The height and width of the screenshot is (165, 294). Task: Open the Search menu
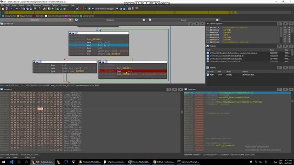(x=22, y=5)
